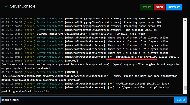
Task: Click the console scrollbar up arrow
Action: pyautogui.click(x=185, y=20)
